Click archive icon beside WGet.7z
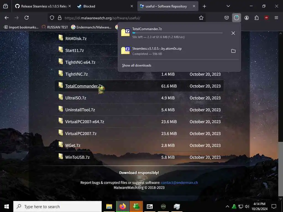Viewport: 283px width, 212px height. [61, 145]
